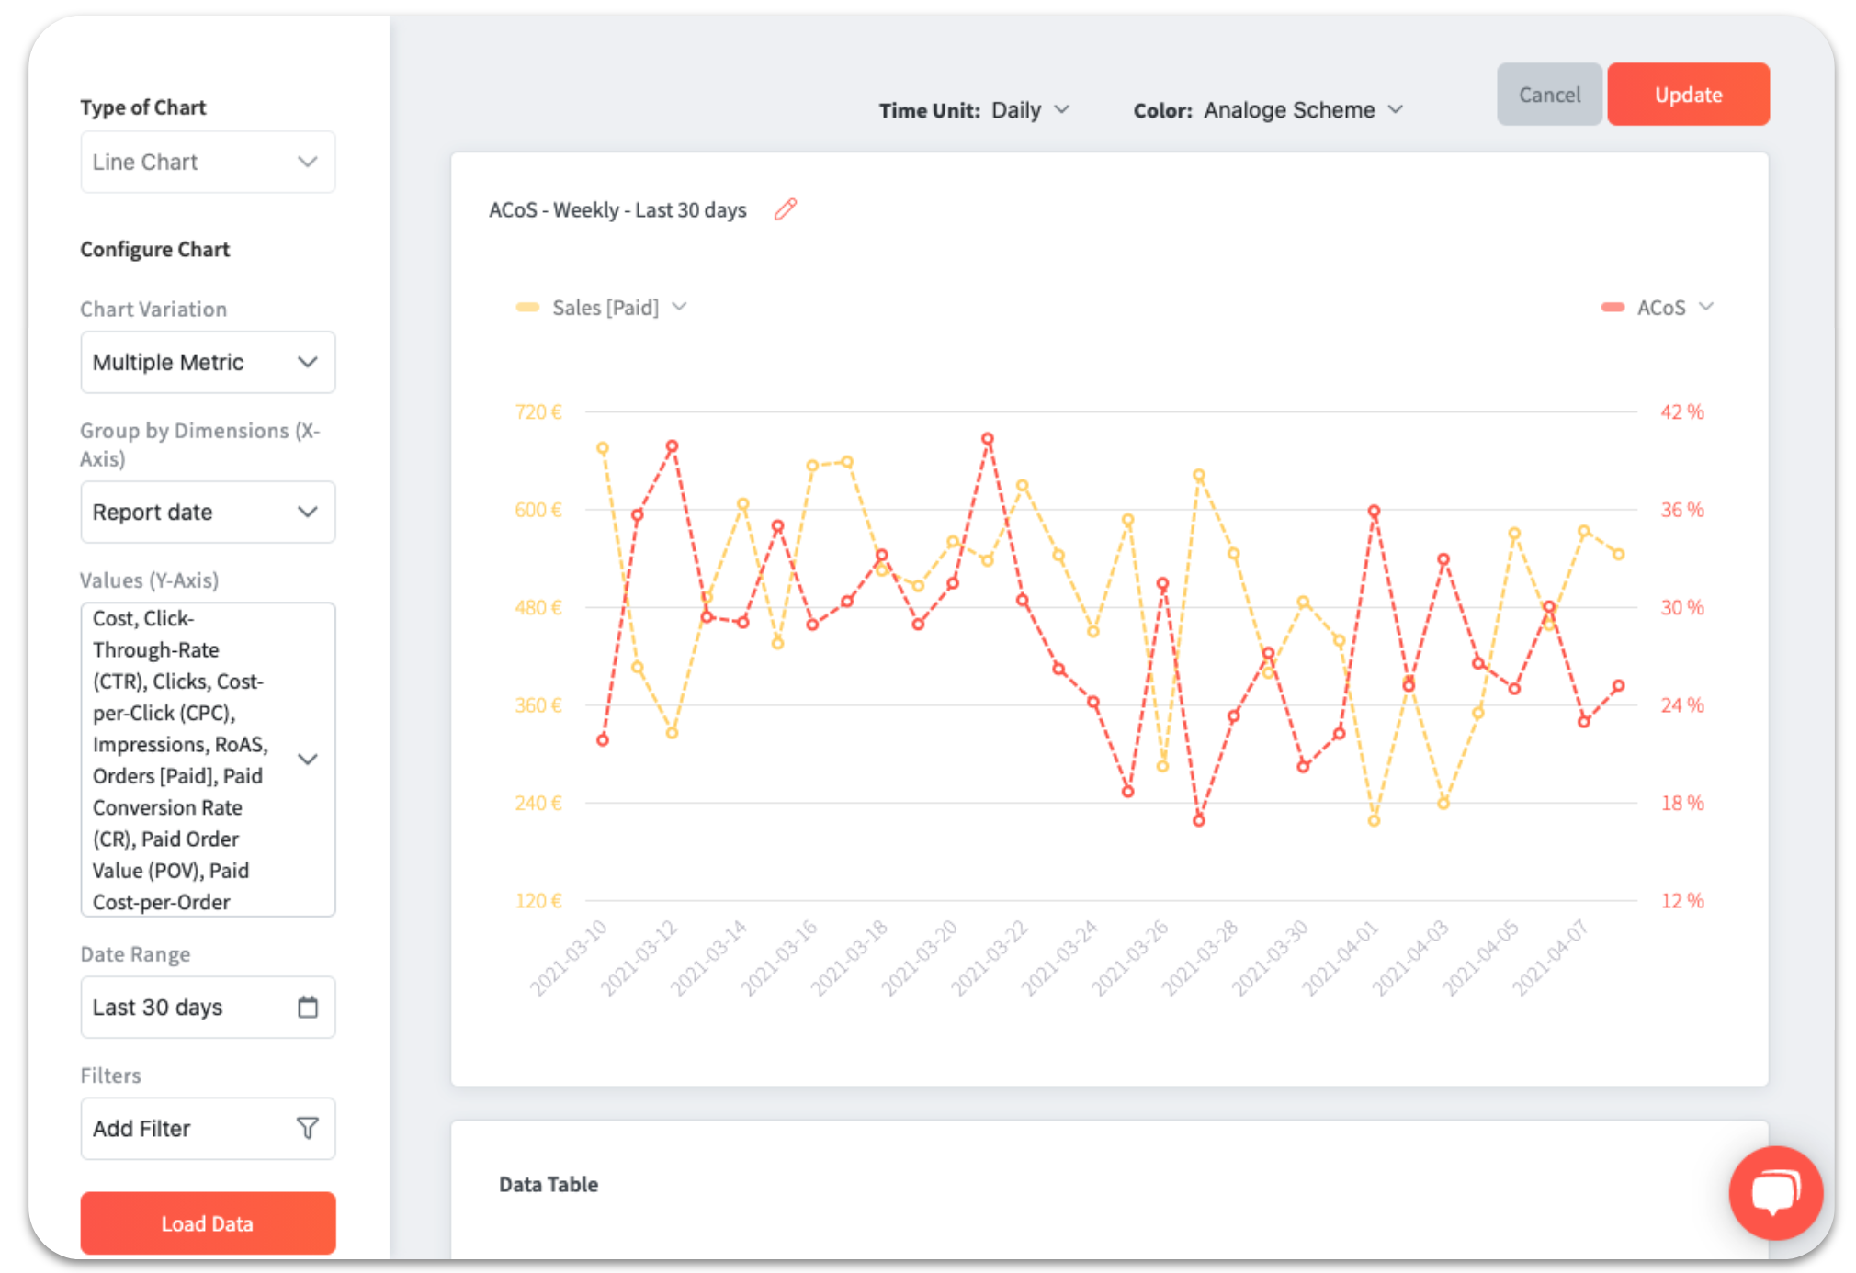The height and width of the screenshot is (1273, 1856).
Task: Expand the ACoS metric chevron
Action: click(1706, 307)
